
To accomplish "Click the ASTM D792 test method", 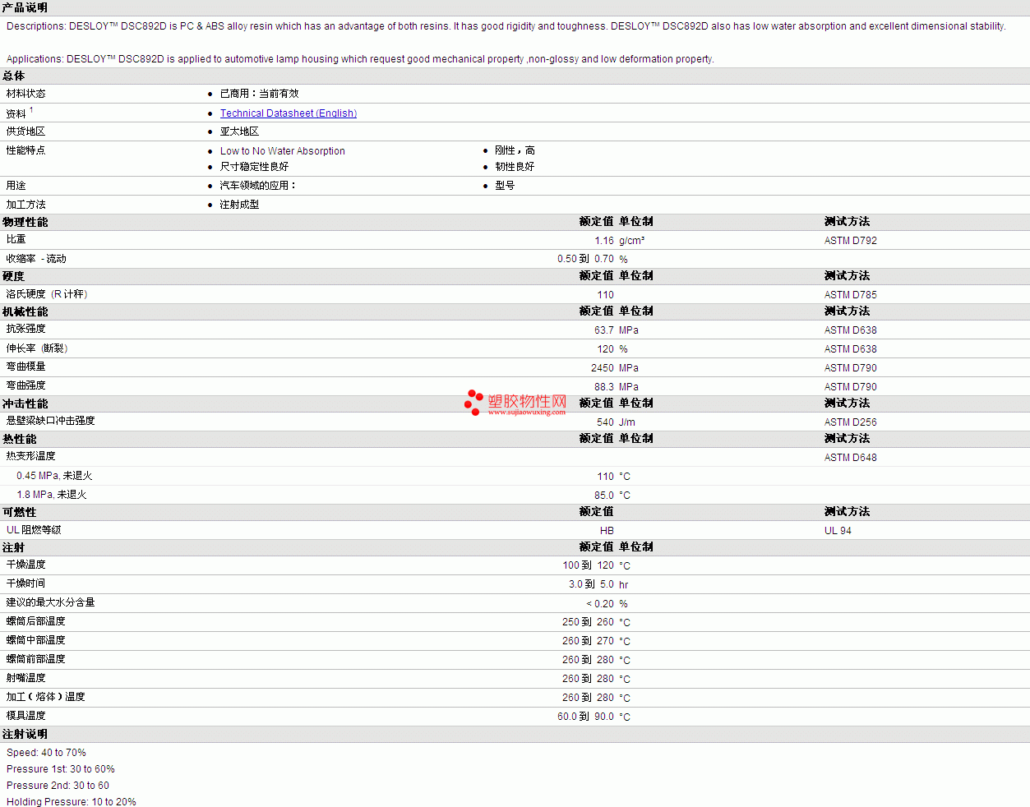I will coord(851,241).
